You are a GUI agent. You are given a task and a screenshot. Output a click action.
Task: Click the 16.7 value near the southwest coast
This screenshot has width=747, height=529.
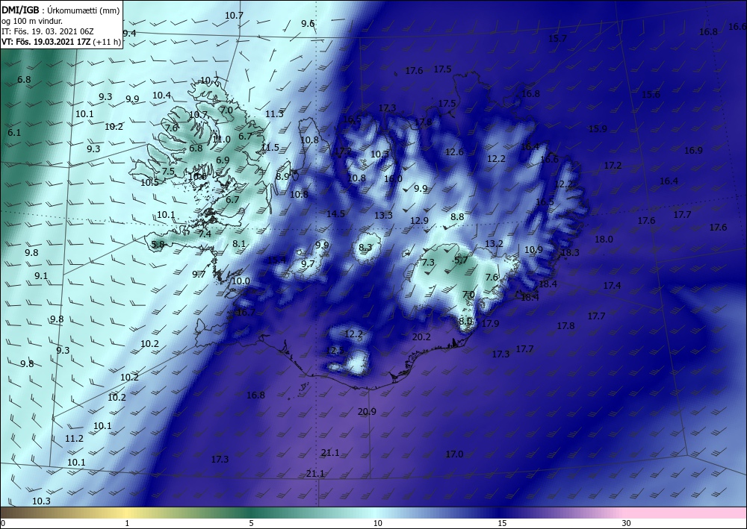pos(247,313)
